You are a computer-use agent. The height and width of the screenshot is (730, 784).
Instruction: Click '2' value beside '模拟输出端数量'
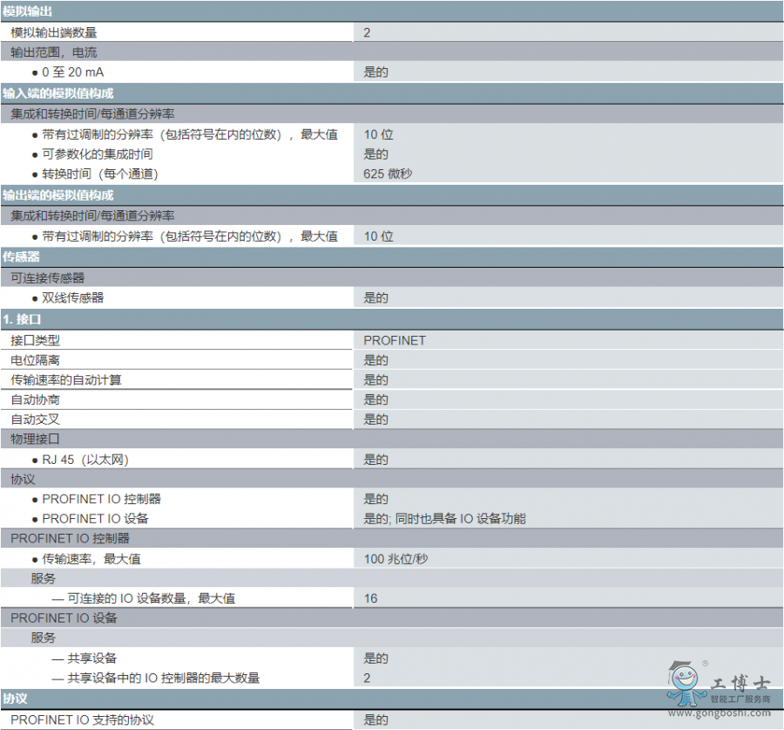pyautogui.click(x=367, y=32)
